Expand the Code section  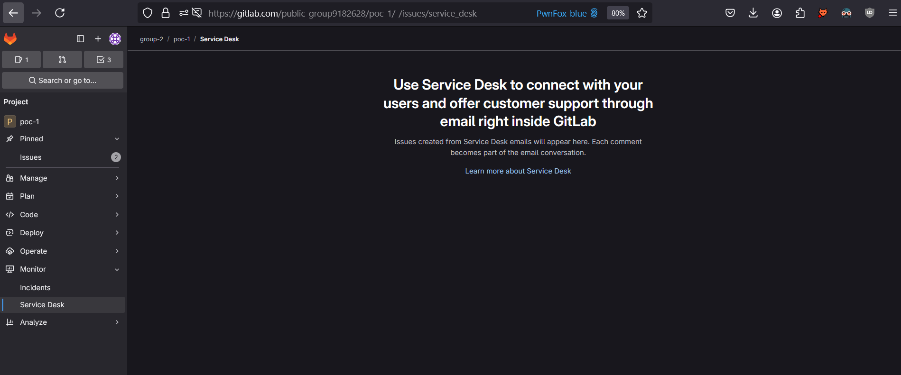(x=63, y=215)
